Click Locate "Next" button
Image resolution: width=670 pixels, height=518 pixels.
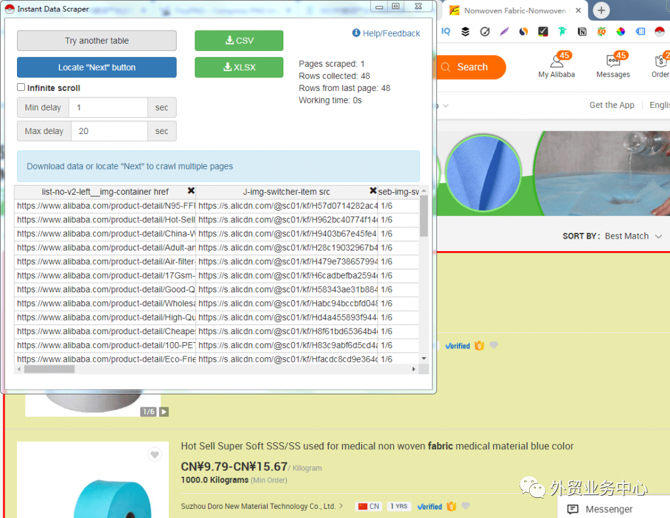97,67
